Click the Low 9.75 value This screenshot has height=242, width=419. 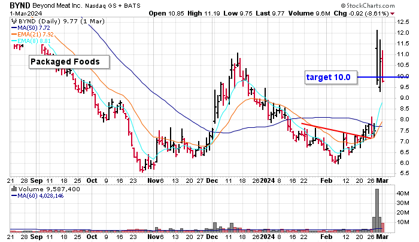tap(238, 13)
